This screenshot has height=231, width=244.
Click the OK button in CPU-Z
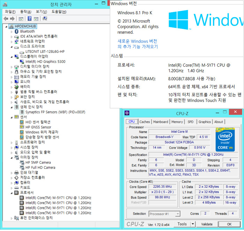(x=229, y=224)
